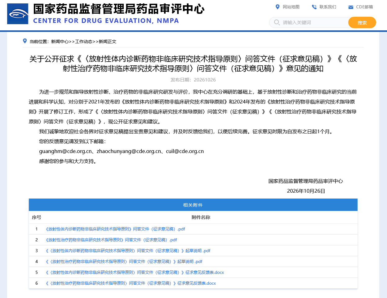
Task: Click the 联系我们 phone icon
Action: tap(314, 7)
